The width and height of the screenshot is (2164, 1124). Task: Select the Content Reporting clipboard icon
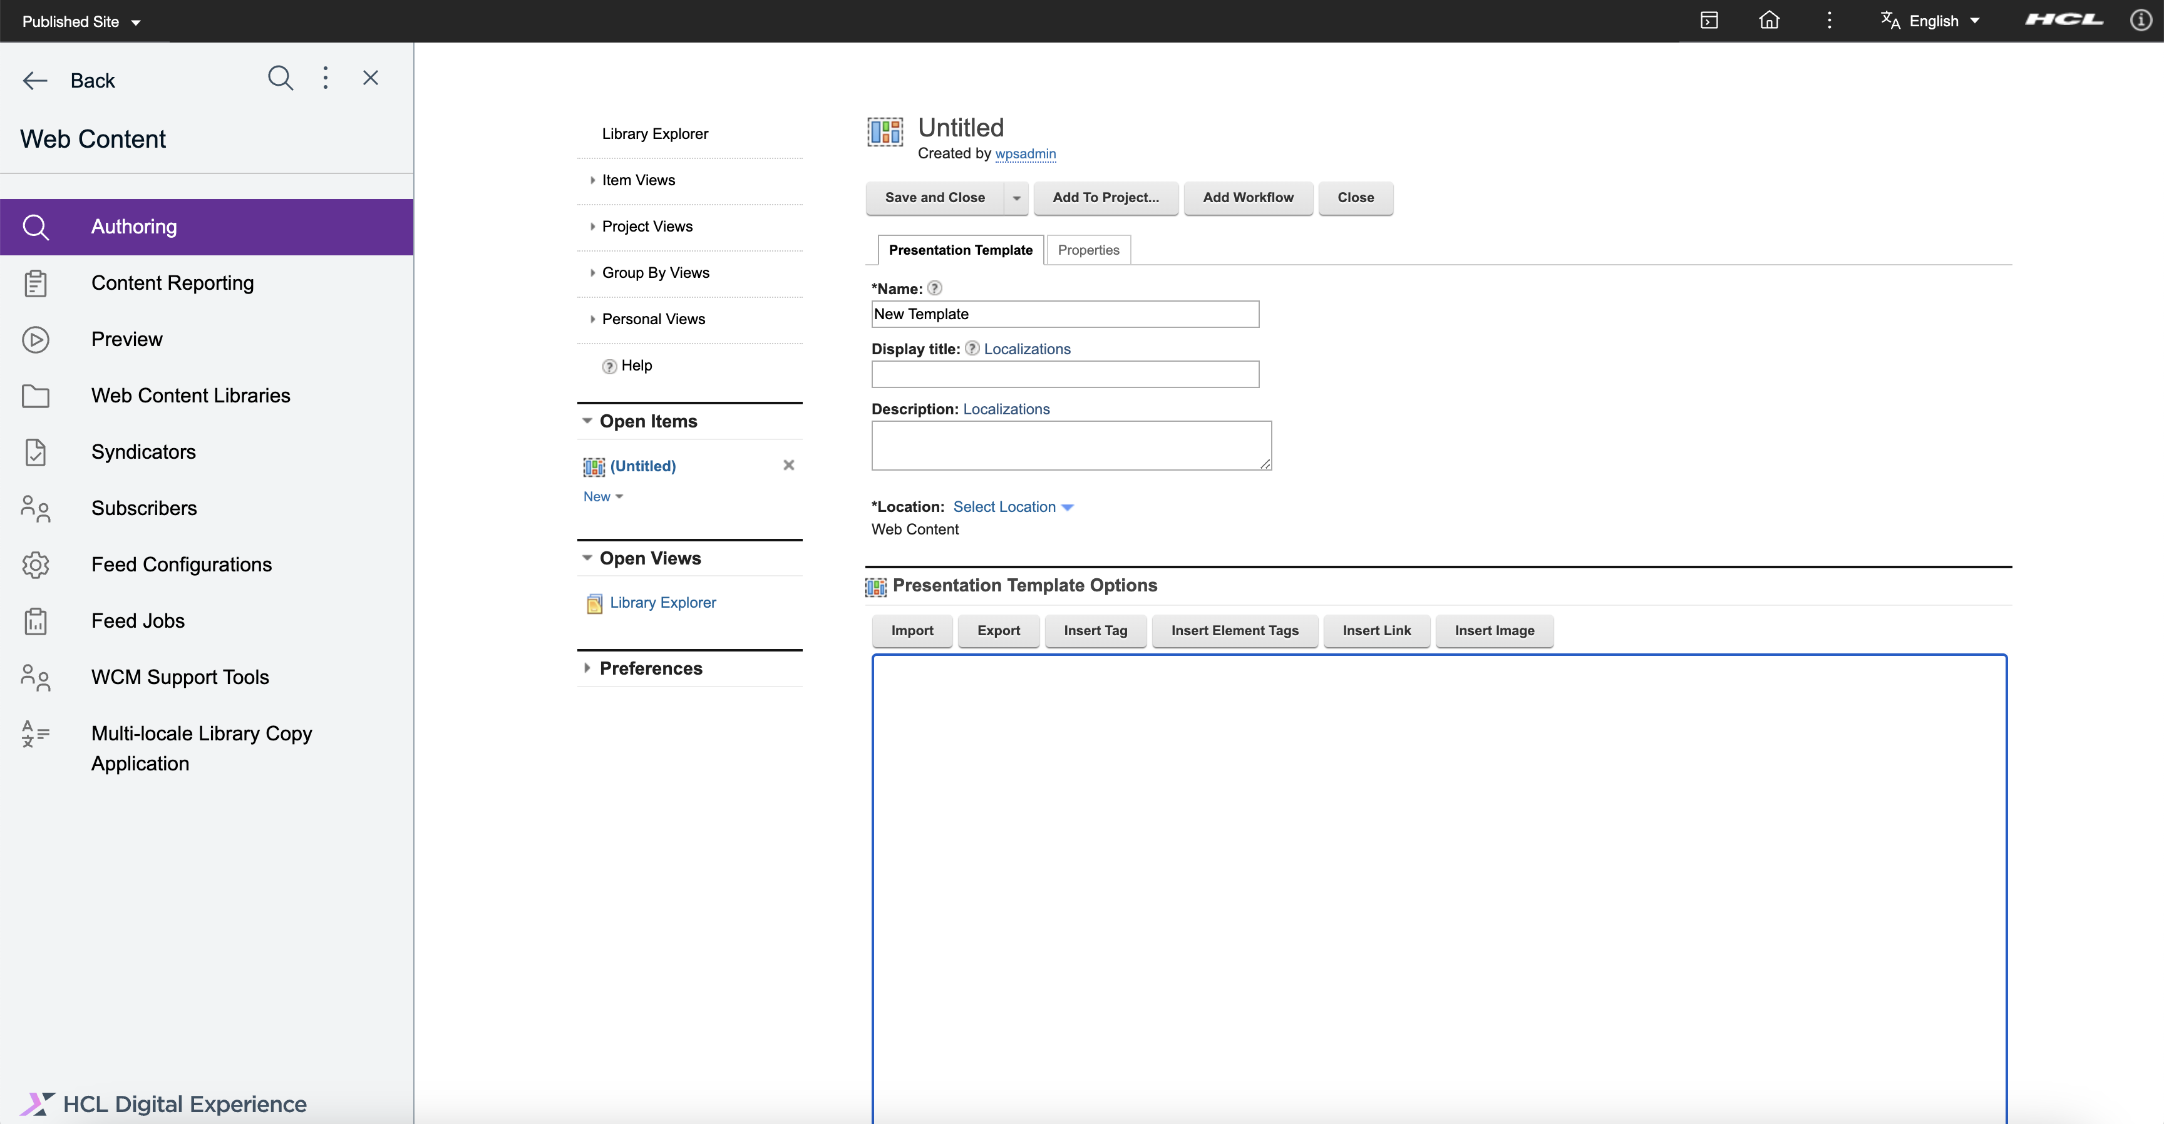(x=35, y=283)
